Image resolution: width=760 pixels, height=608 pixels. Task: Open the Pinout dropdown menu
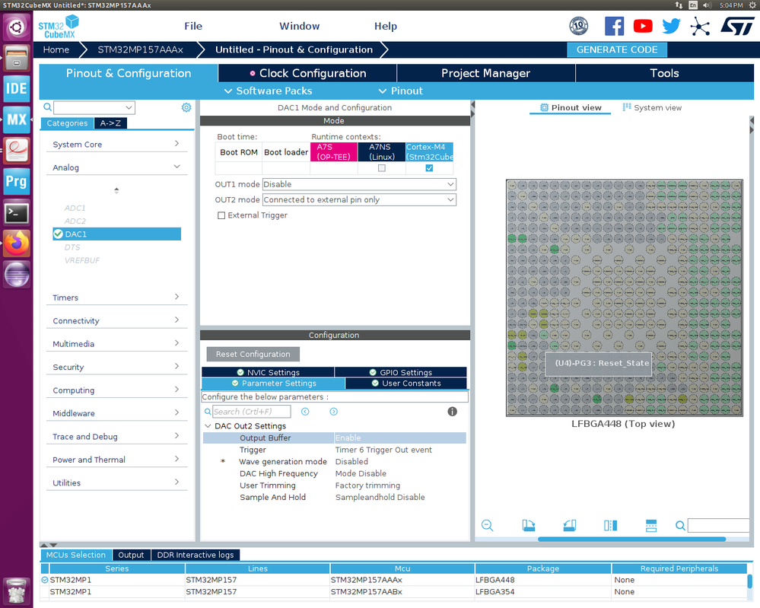tap(401, 91)
